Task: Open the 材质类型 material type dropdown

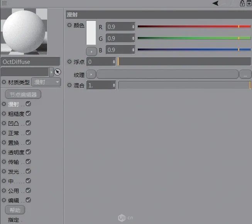Action: click(46, 82)
